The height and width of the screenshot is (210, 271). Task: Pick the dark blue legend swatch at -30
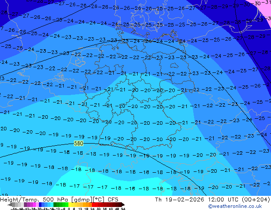click(40, 204)
